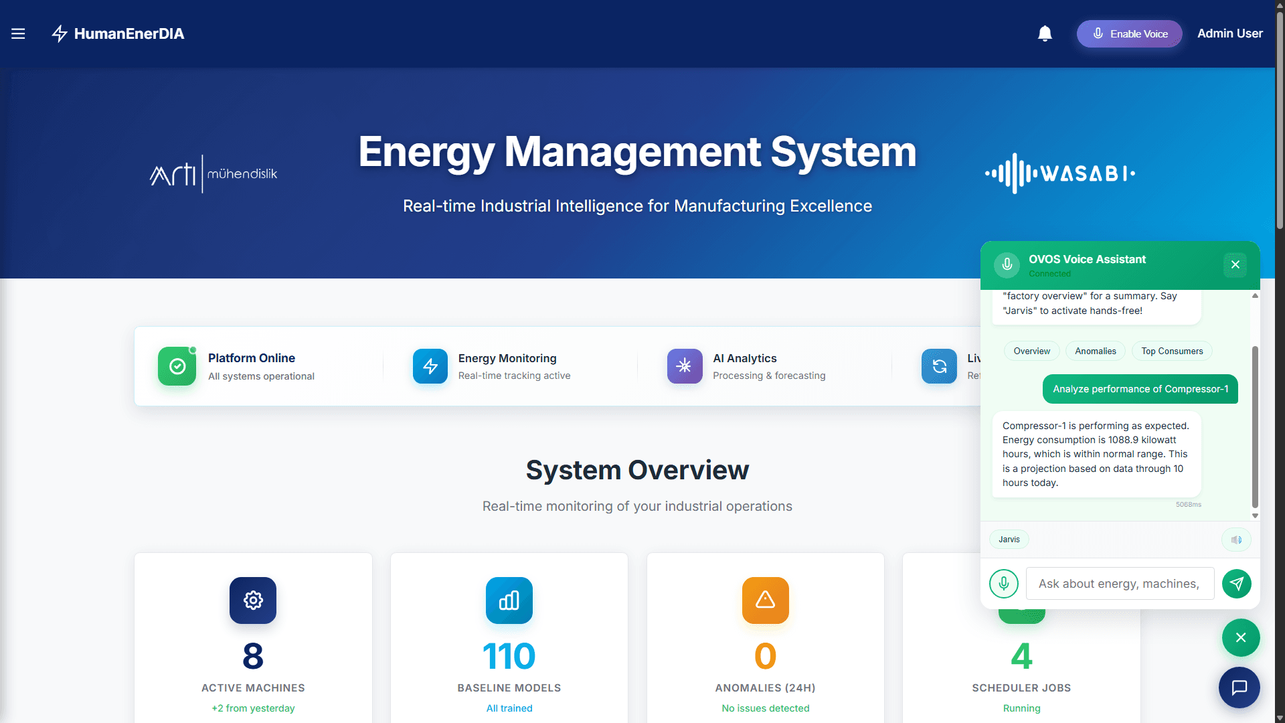Click the microphone icon in the chat input
This screenshot has width=1285, height=723.
[x=1003, y=584]
